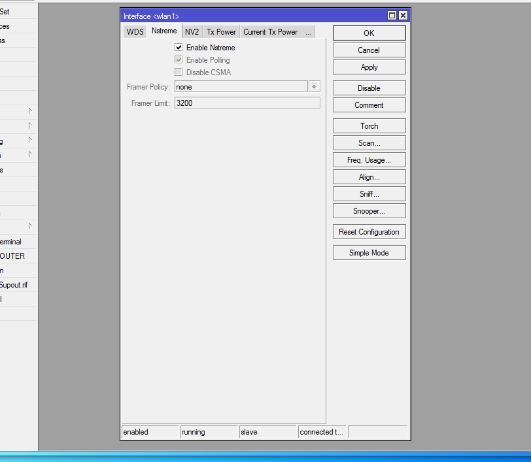Screen dimensions: 531x462
Task: Click the running status field
Action: (x=209, y=432)
